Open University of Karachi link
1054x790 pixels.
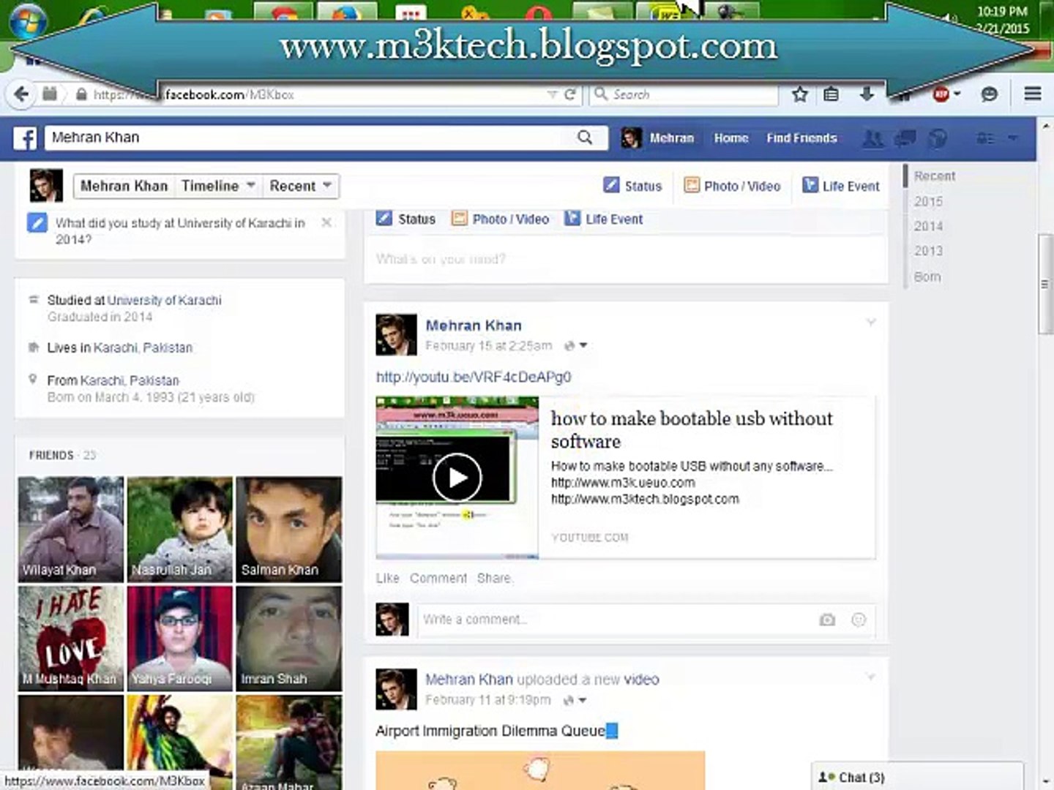tap(165, 300)
